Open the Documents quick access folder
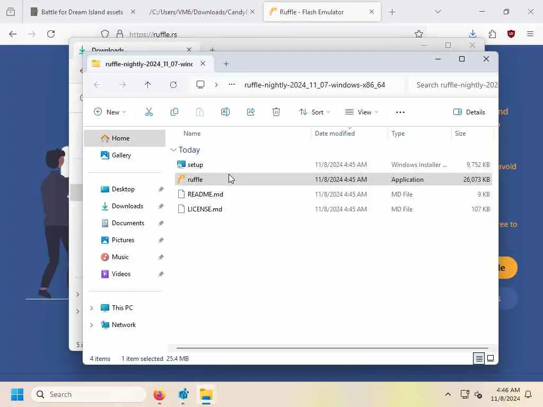543x407 pixels. pos(125,223)
